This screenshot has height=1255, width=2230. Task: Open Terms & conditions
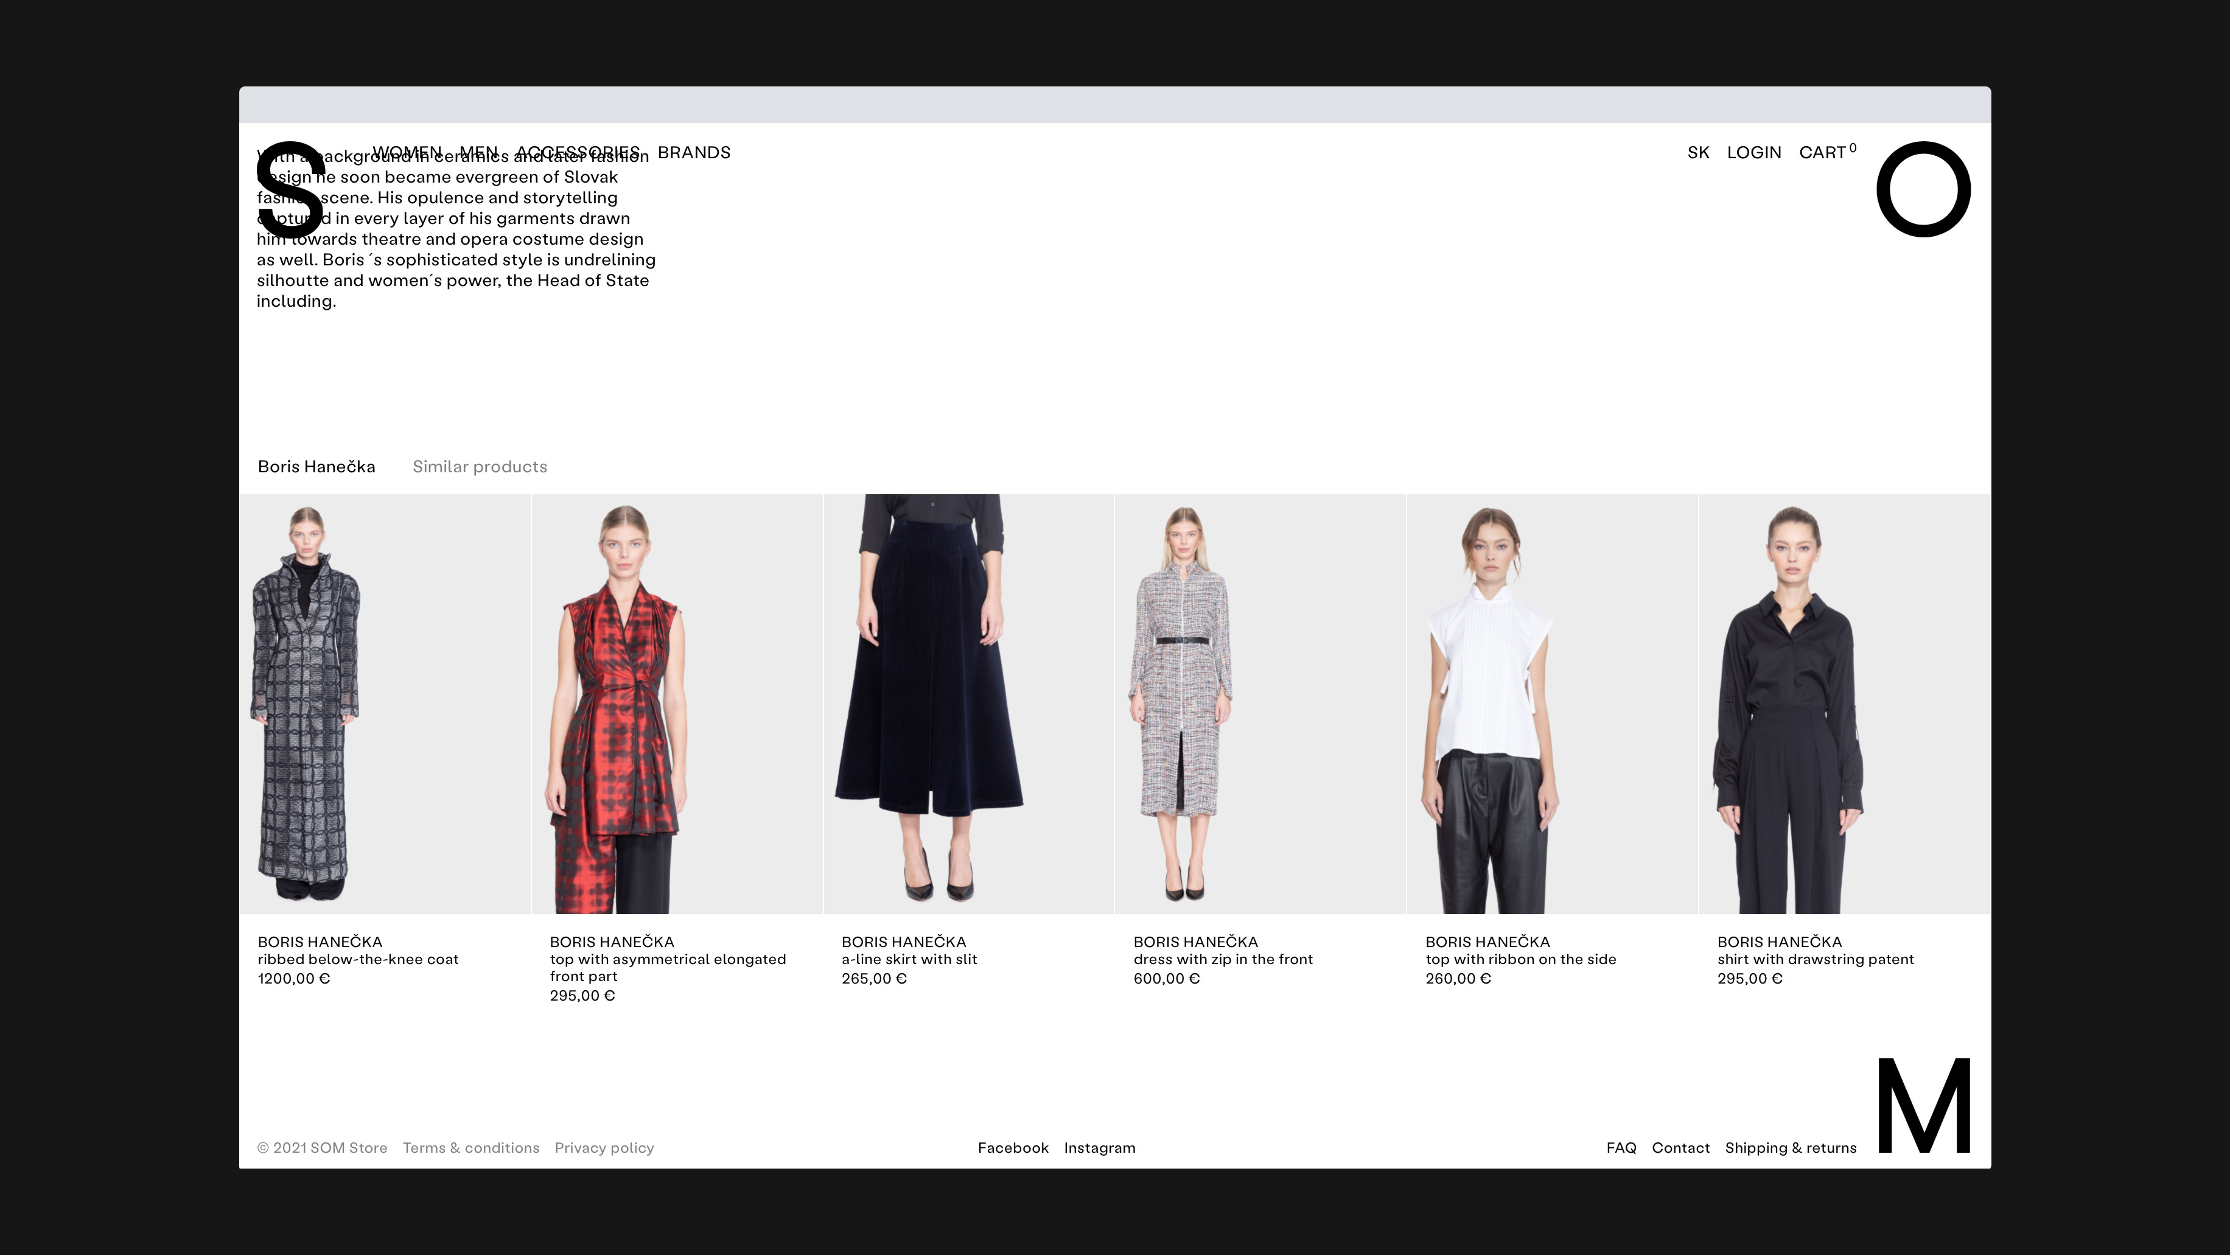pos(471,1148)
